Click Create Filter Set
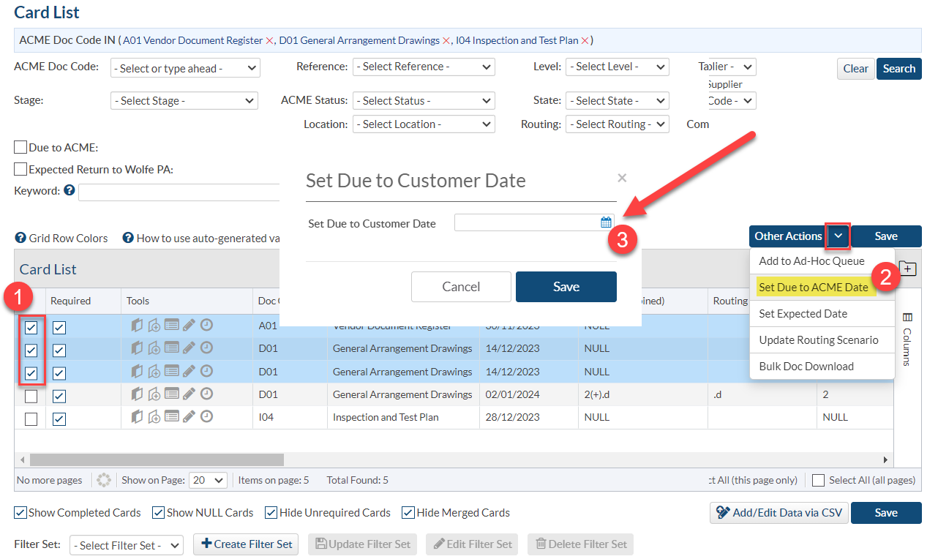938x559 pixels. click(x=246, y=544)
